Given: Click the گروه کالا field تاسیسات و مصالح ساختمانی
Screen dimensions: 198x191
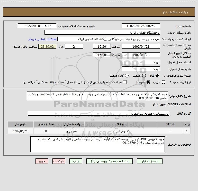Looking at the screenshot, I should click(98, 113).
